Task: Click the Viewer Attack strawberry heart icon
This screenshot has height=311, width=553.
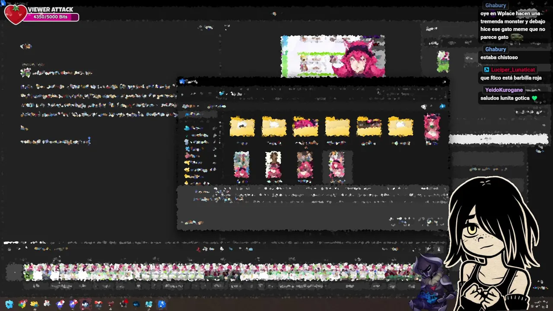Action: pyautogui.click(x=16, y=14)
